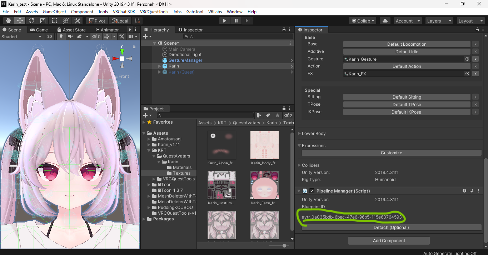Open the Shaded draw mode dropdown
Image resolution: width=488 pixels, height=255 pixels.
(21, 36)
